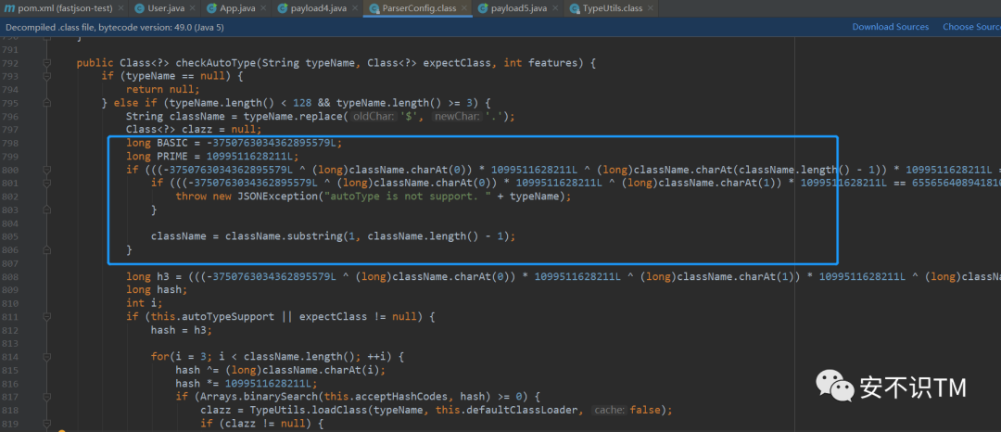Close the TypeUtils.class tab
1001x432 pixels.
652,9
